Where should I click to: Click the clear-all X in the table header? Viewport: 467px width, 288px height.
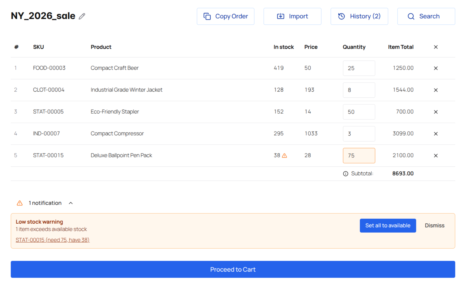click(x=435, y=47)
